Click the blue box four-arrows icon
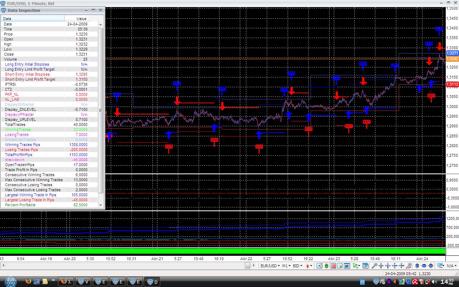 coord(431,266)
